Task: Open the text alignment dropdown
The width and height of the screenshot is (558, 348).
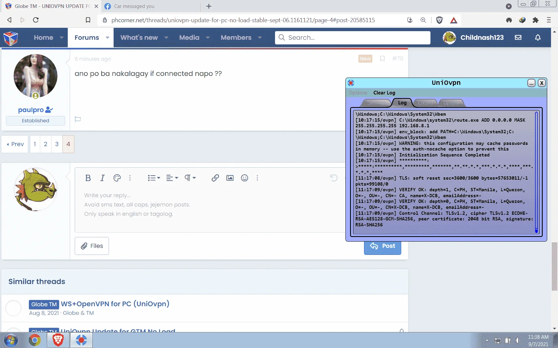Action: pyautogui.click(x=172, y=178)
